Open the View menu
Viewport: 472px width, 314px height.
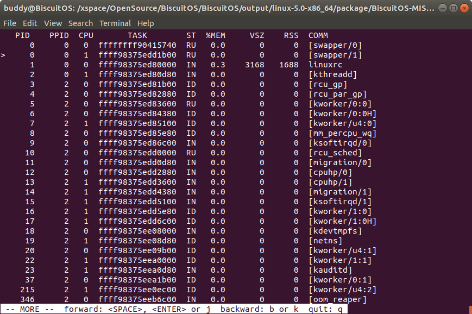coord(53,23)
